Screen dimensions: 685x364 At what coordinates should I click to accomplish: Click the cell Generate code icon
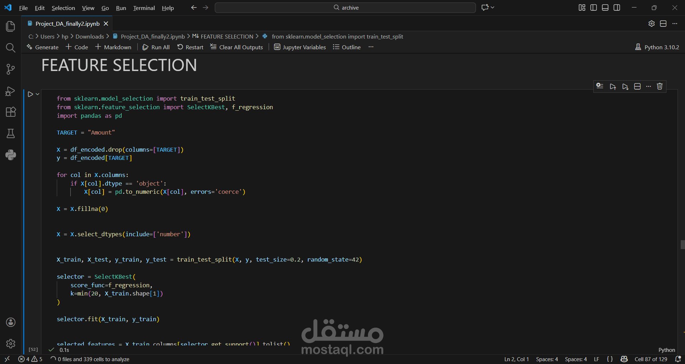(x=600, y=86)
